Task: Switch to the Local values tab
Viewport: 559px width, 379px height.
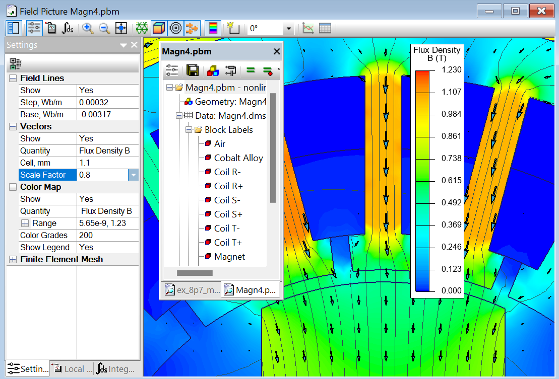Action: 72,369
